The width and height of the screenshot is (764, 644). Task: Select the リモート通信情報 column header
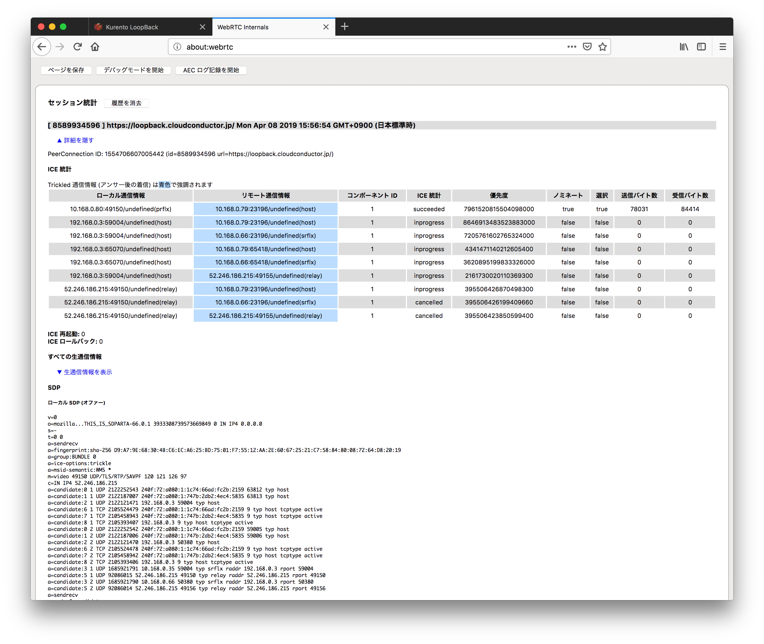265,196
